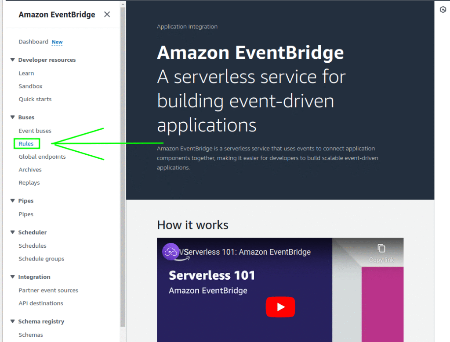Open the Dashboard page
Viewport: 450px width, 342px height.
click(33, 42)
